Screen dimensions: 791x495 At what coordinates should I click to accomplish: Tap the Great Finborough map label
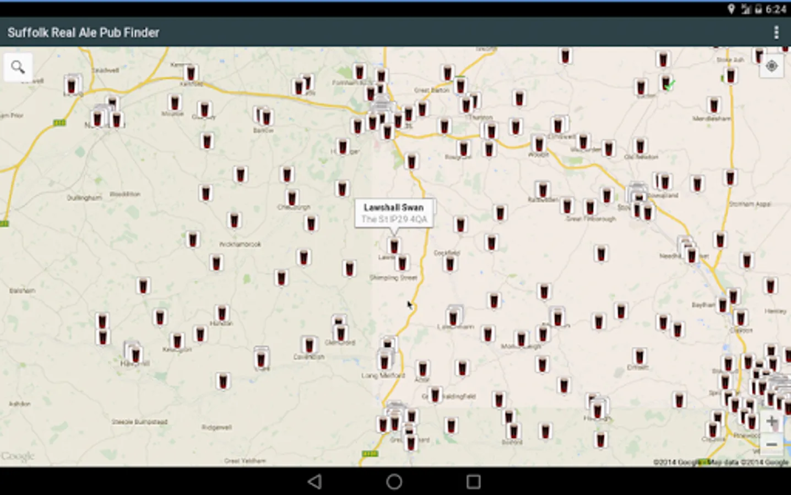[591, 218]
